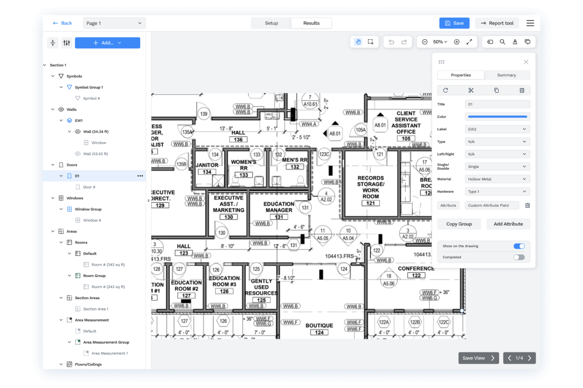583x388 pixels.
Task: Click the collapse sections icon
Action: [53, 43]
